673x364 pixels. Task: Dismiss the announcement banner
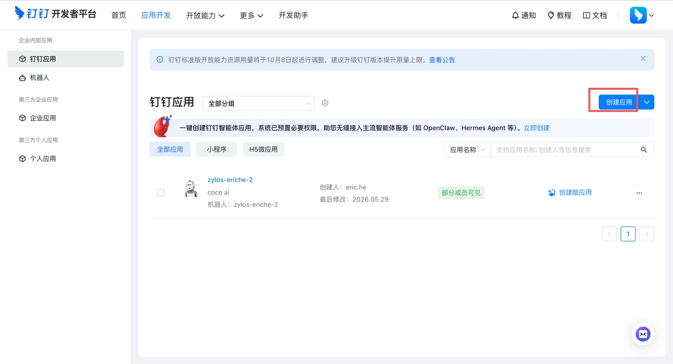(643, 58)
